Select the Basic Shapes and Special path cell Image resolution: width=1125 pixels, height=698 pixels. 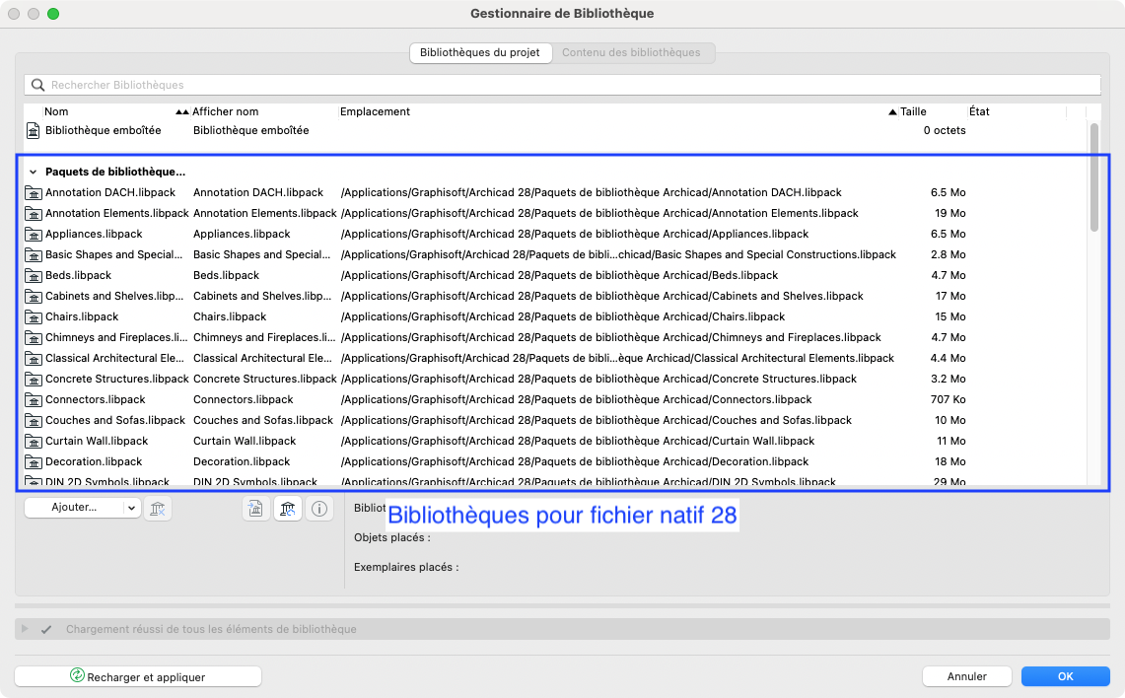(618, 255)
